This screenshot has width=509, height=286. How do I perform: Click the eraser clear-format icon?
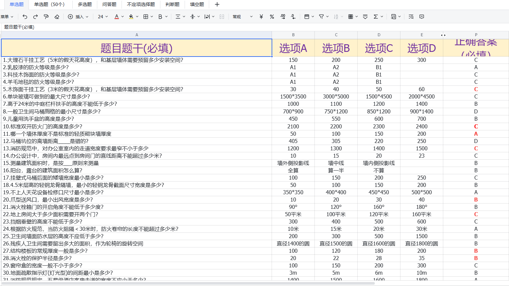pyautogui.click(x=57, y=17)
